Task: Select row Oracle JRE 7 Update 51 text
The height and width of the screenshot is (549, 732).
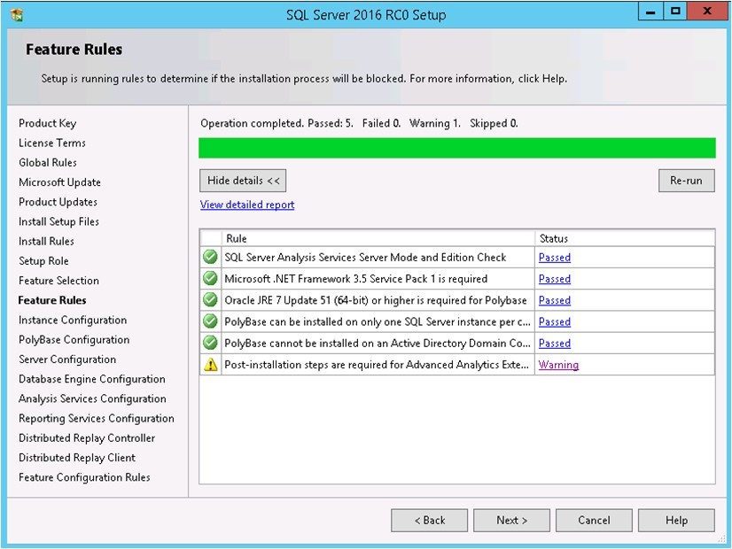Action: (x=376, y=300)
